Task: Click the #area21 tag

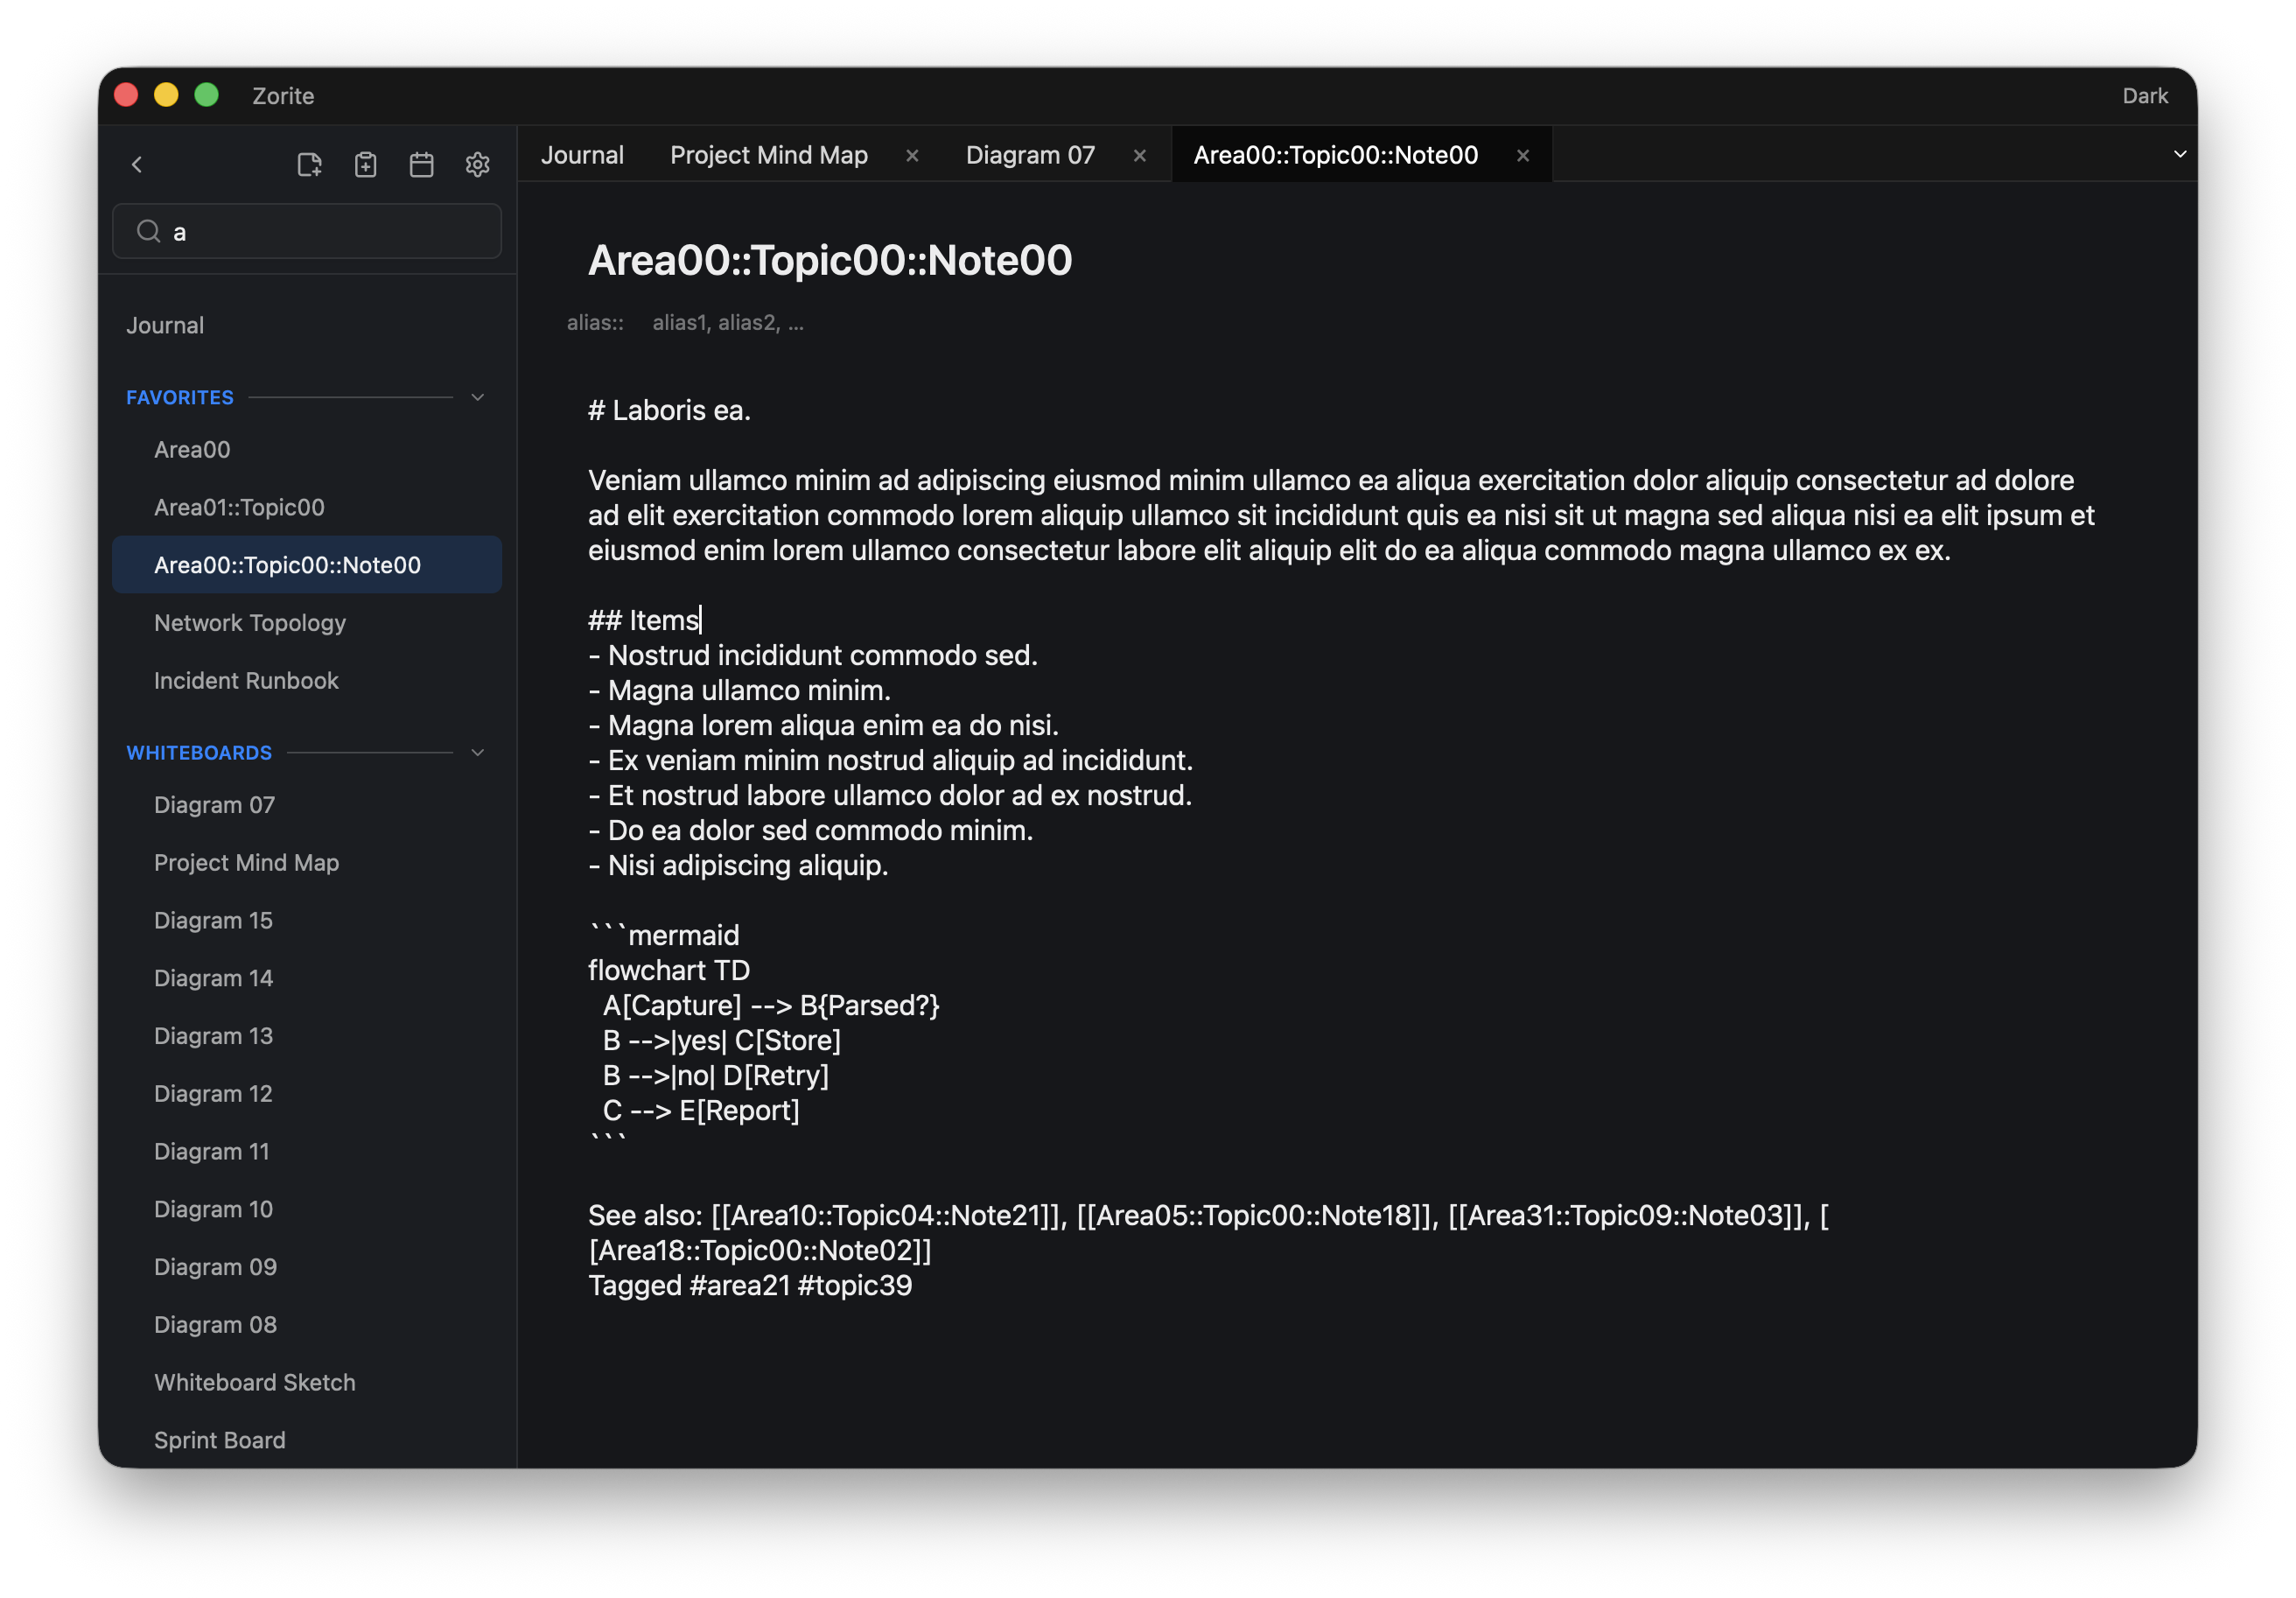Action: pos(740,1285)
